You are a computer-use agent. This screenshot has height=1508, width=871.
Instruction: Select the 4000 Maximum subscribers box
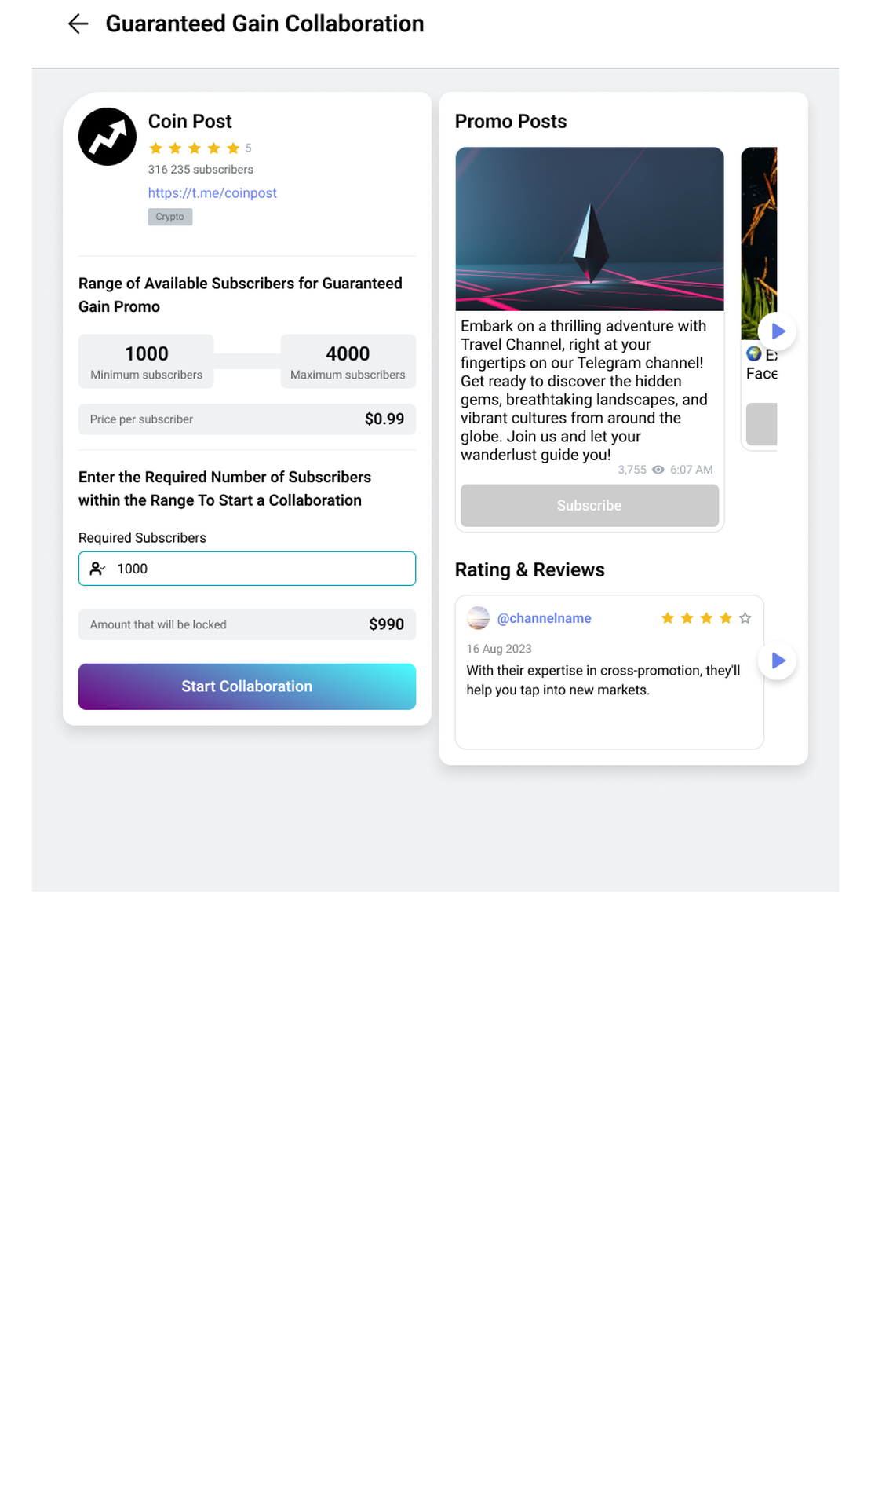(x=348, y=361)
